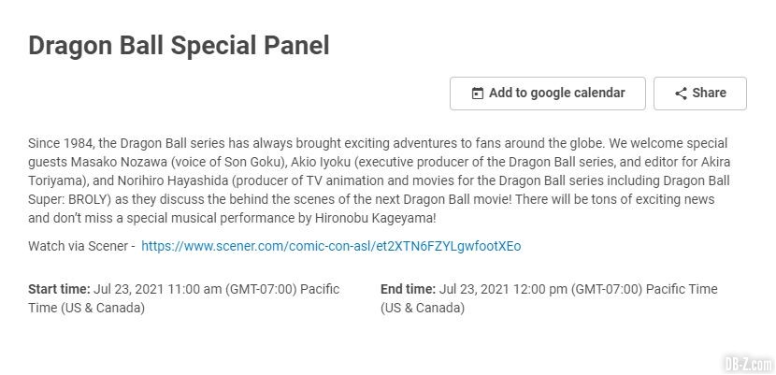Click the 'Jul 23, 2021 12:00 pm' end value
The height and width of the screenshot is (375, 776).
click(x=503, y=289)
